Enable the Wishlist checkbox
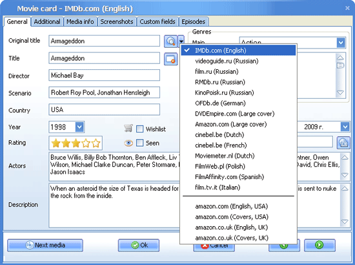This screenshot has height=265, width=355. point(139,129)
